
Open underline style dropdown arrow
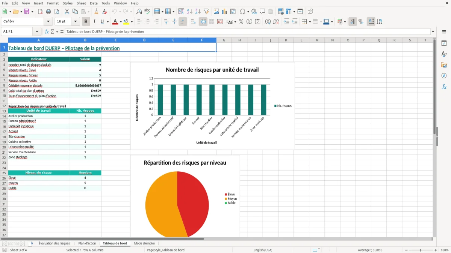107,22
